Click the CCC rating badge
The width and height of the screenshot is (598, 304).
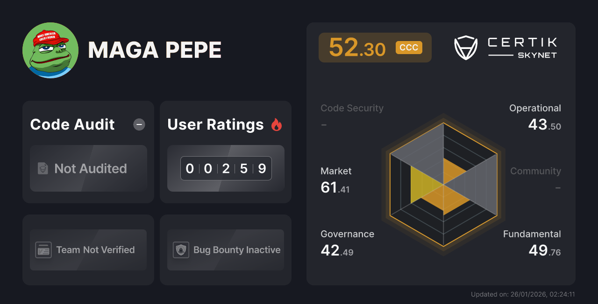(409, 47)
